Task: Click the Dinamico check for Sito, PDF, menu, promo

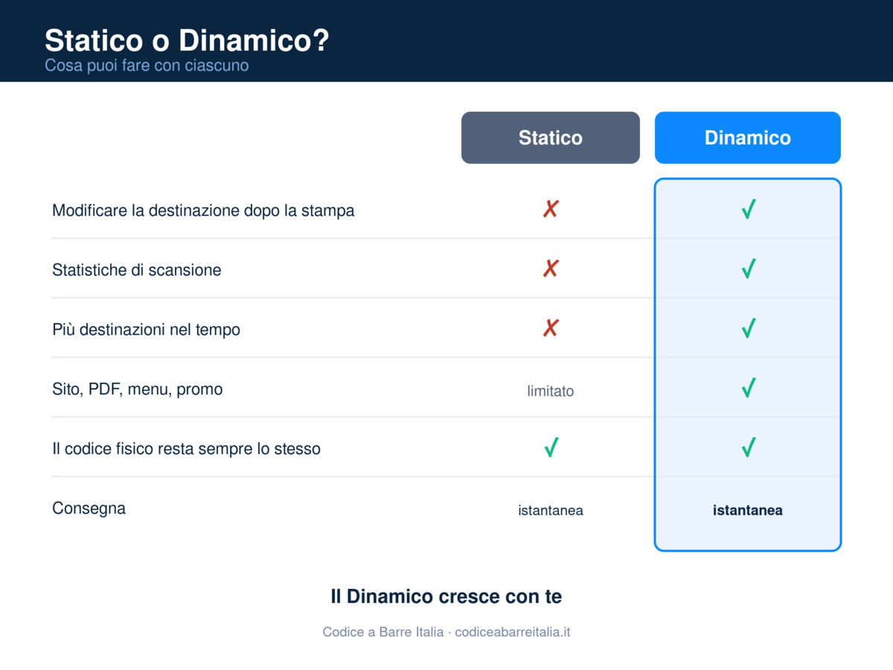Action: pyautogui.click(x=749, y=388)
